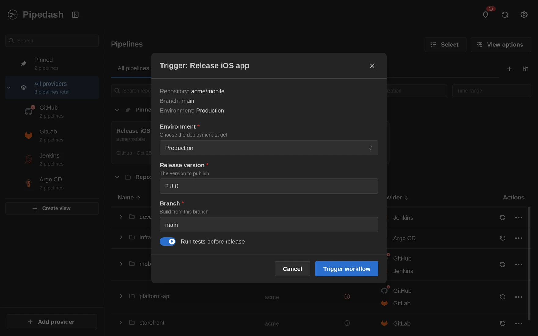Viewport: 538px width, 336px height.
Task: Click the Select button
Action: pyautogui.click(x=445, y=45)
